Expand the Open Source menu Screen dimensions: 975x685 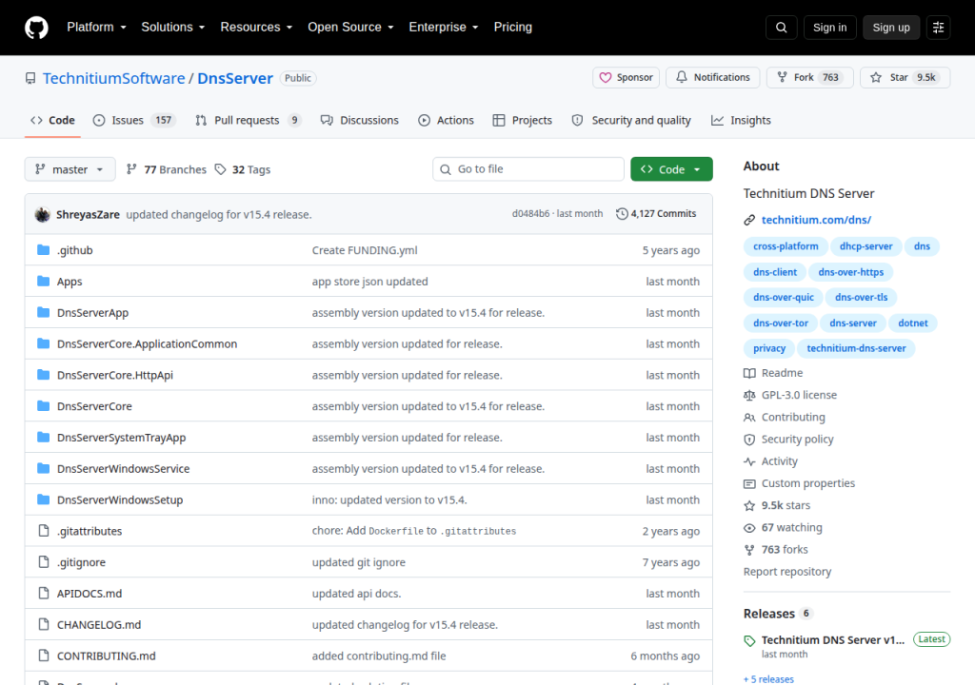[350, 27]
